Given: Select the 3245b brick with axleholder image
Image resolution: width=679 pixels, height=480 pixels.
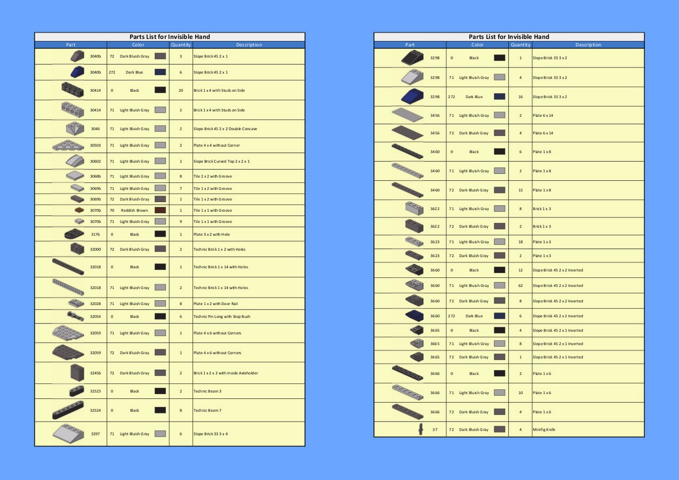Looking at the screenshot, I should (77, 372).
